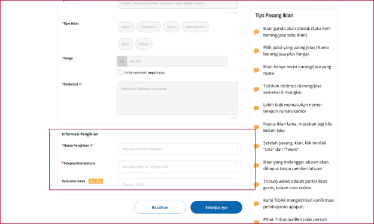The width and height of the screenshot is (374, 224).
Task: Enable the 'Izinkan pembeli nego harga' checkbox
Action: click(x=120, y=72)
